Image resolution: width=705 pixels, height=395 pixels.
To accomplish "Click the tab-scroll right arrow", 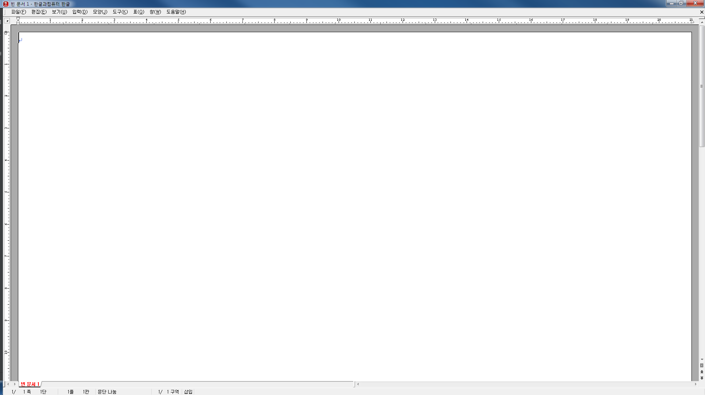I will click(15, 384).
